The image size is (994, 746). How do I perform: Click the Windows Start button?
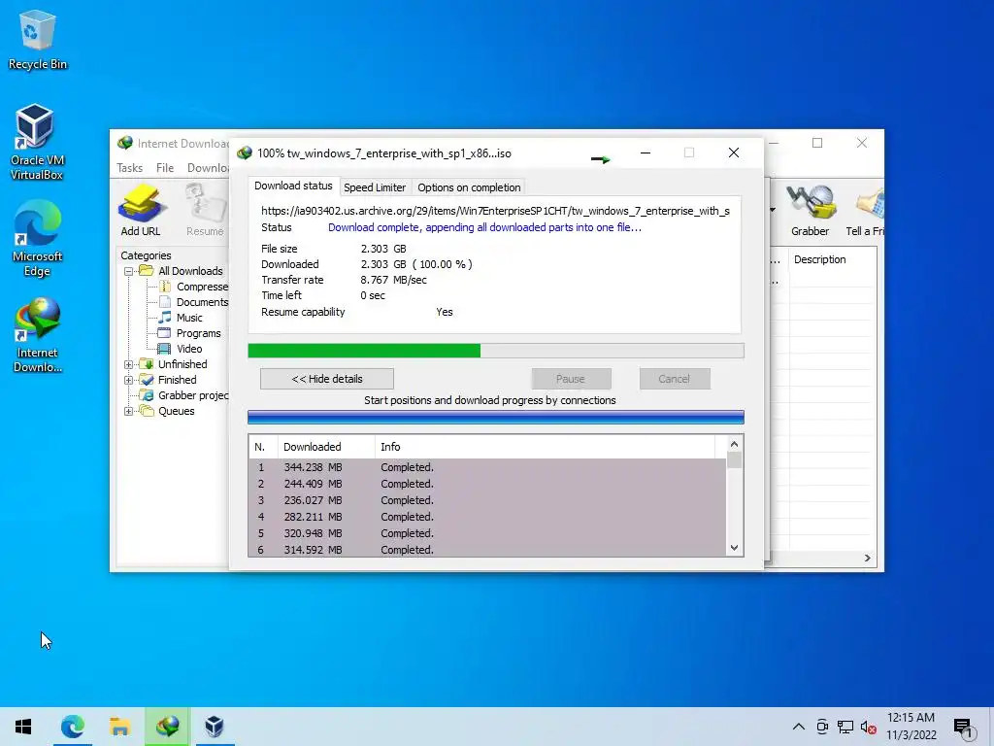23,727
